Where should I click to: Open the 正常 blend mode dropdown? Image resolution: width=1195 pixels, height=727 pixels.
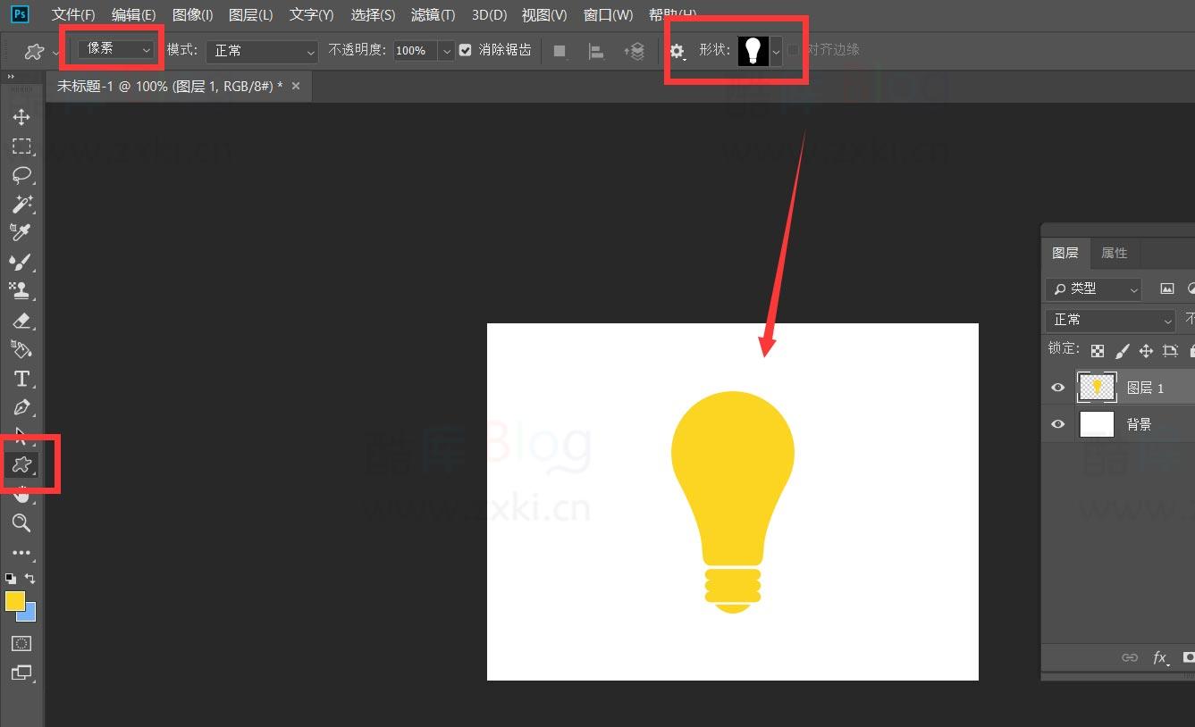pyautogui.click(x=261, y=51)
